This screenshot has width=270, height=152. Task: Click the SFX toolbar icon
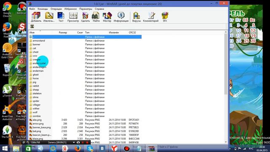[x=165, y=17]
